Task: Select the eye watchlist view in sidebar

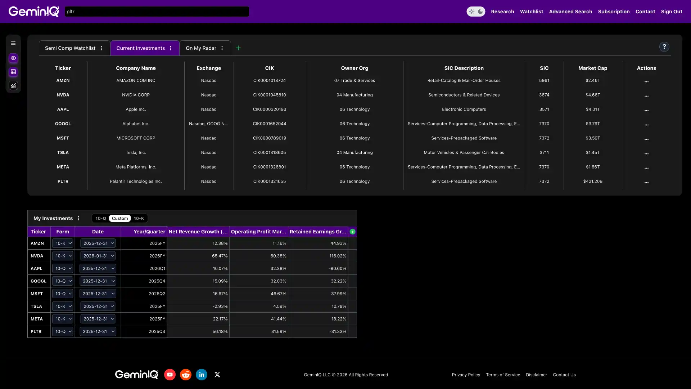Action: (13, 58)
